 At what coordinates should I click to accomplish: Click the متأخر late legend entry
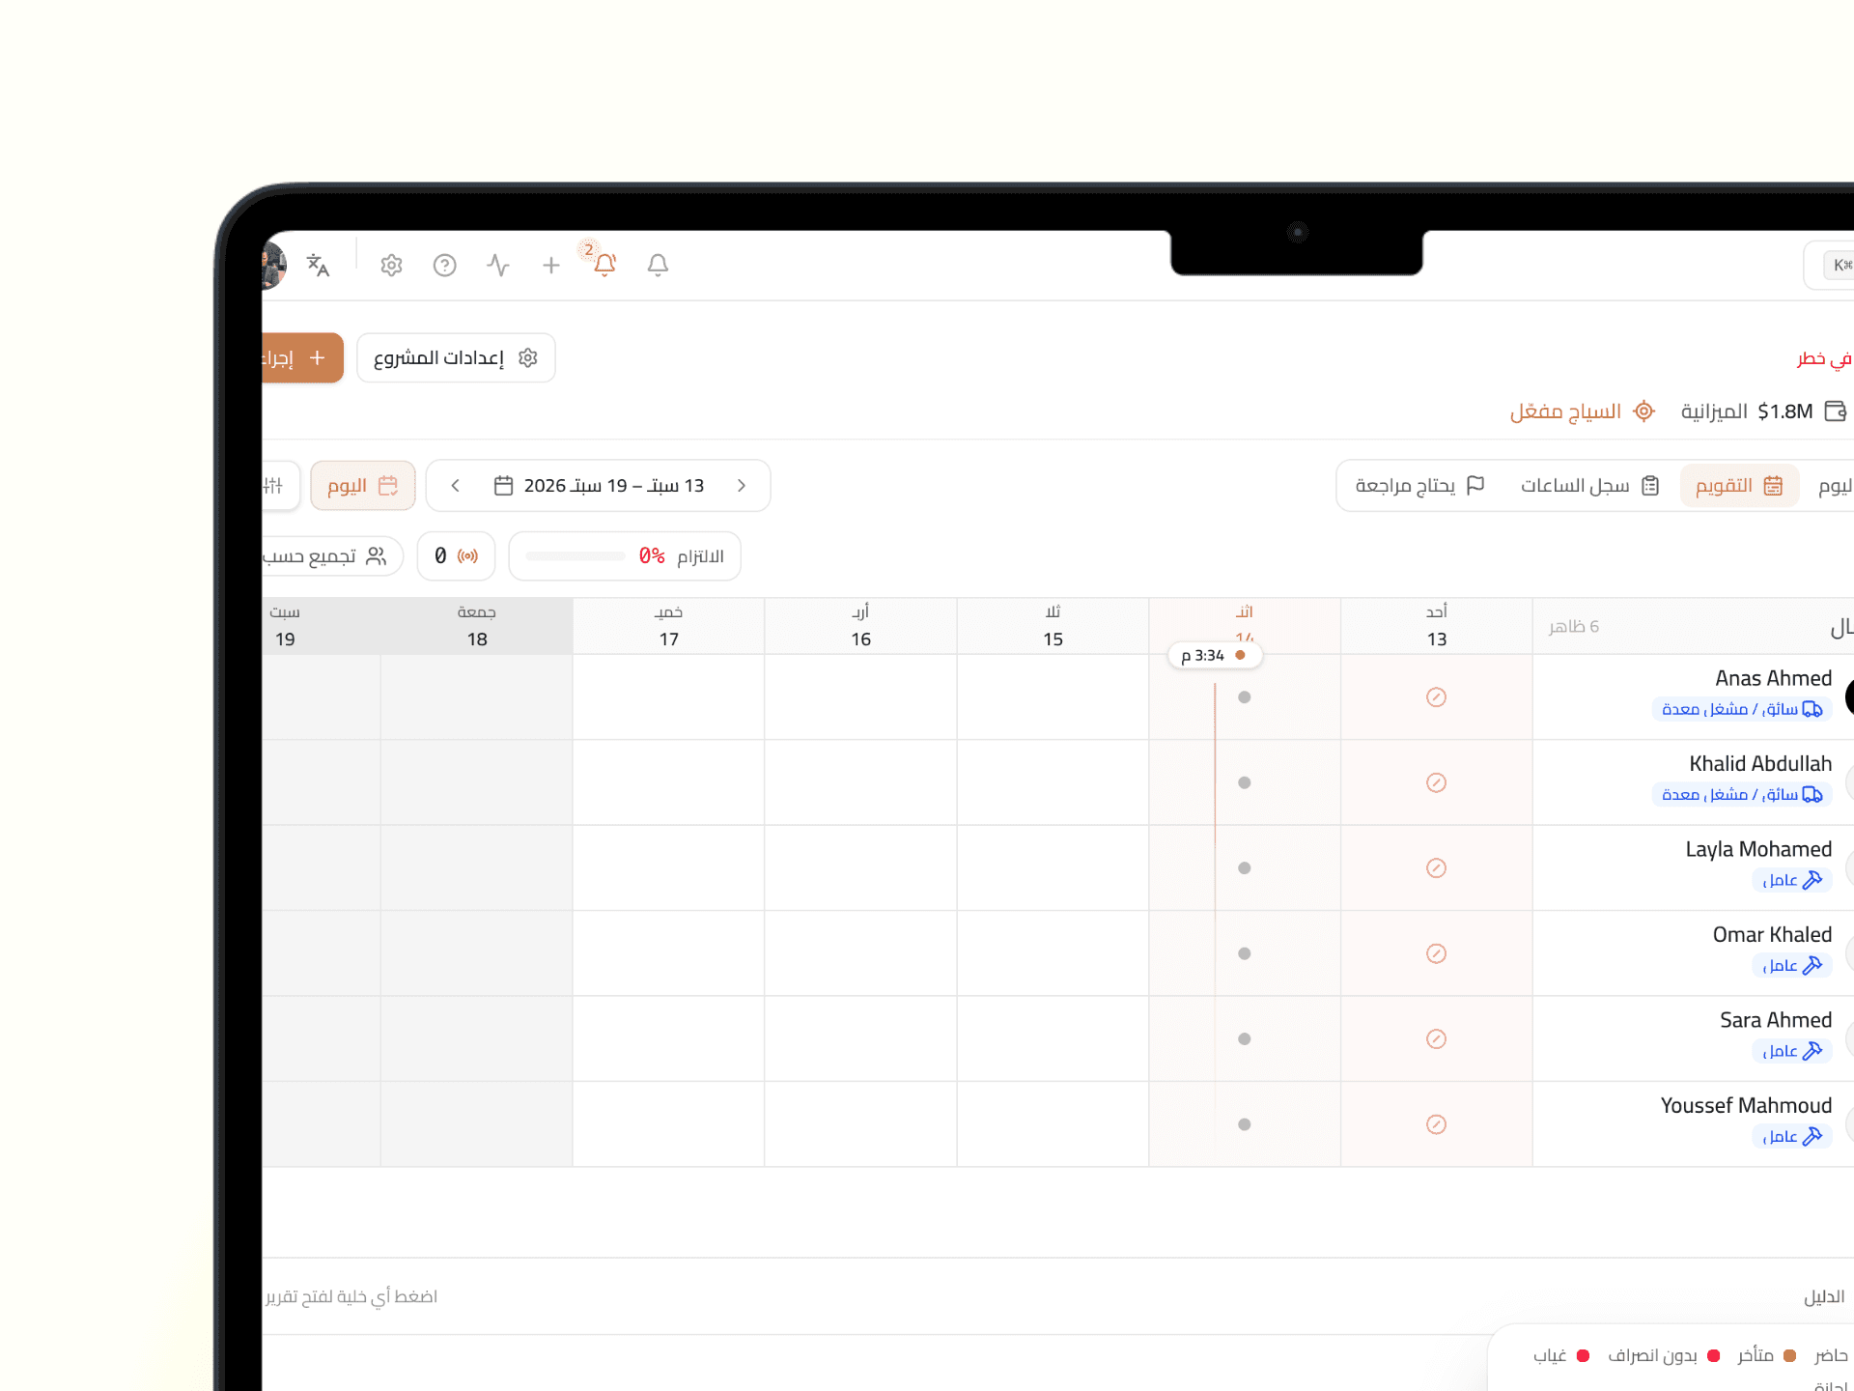click(x=1766, y=1356)
